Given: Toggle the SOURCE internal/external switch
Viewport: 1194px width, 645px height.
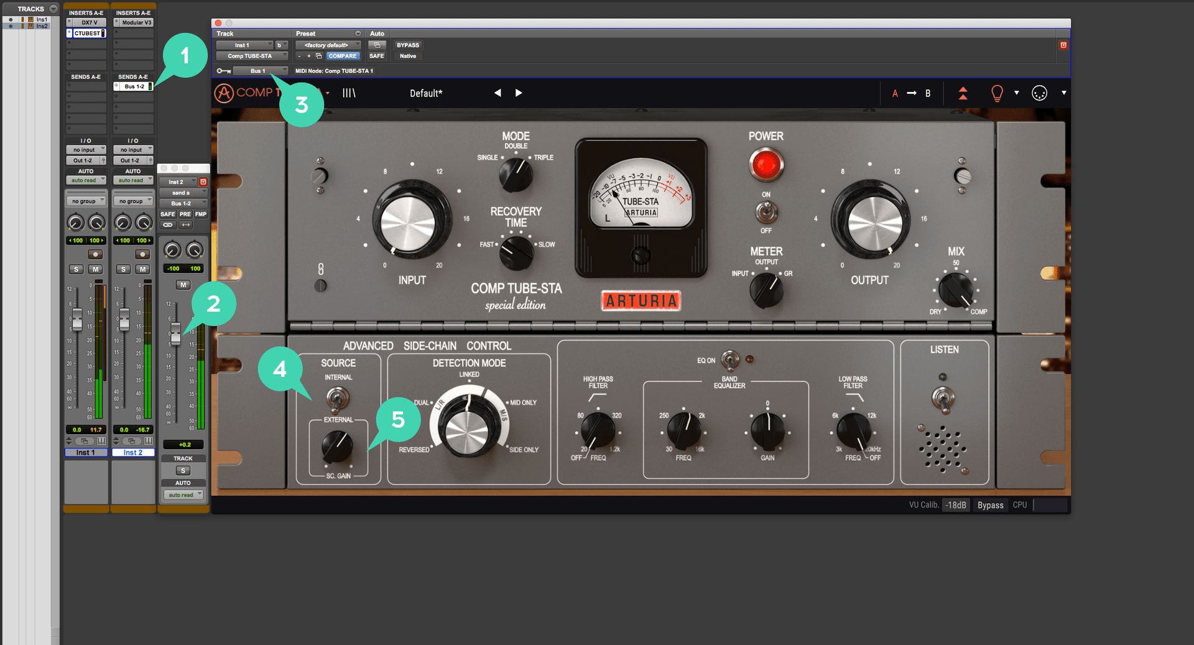Looking at the screenshot, I should point(338,398).
